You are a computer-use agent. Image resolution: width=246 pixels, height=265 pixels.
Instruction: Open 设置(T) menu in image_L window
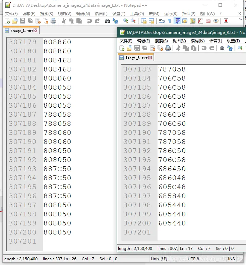coord(119,13)
